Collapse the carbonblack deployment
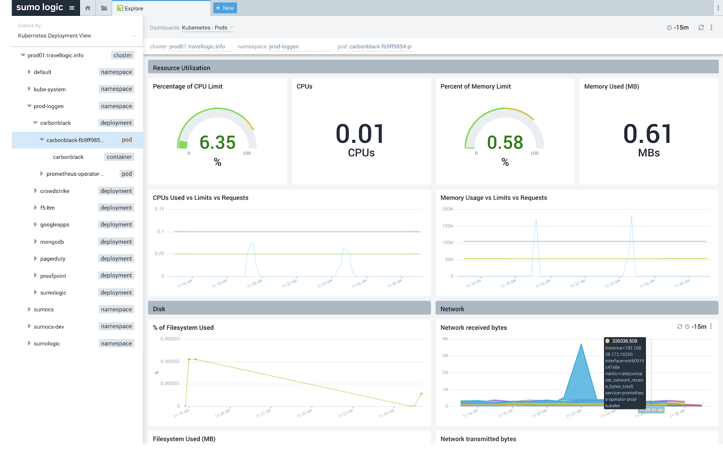Screen dimensions: 723x458 [36, 123]
